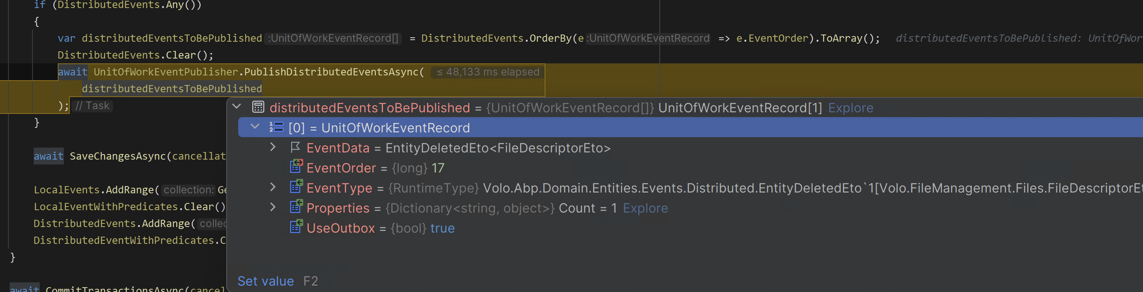Expand the EventType node
1143x292 pixels.
273,187
